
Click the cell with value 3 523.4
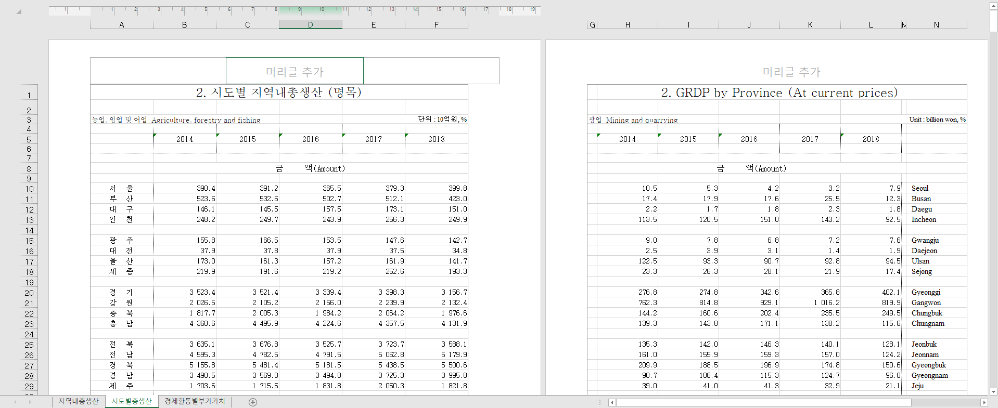(185, 292)
